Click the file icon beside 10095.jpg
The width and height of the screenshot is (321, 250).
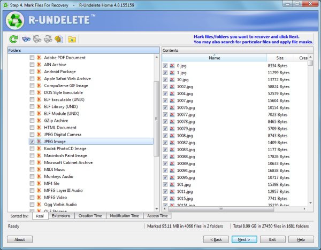pos(172,178)
